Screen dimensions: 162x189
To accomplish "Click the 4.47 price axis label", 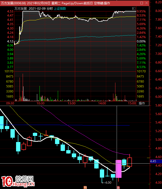I will point(10,15).
